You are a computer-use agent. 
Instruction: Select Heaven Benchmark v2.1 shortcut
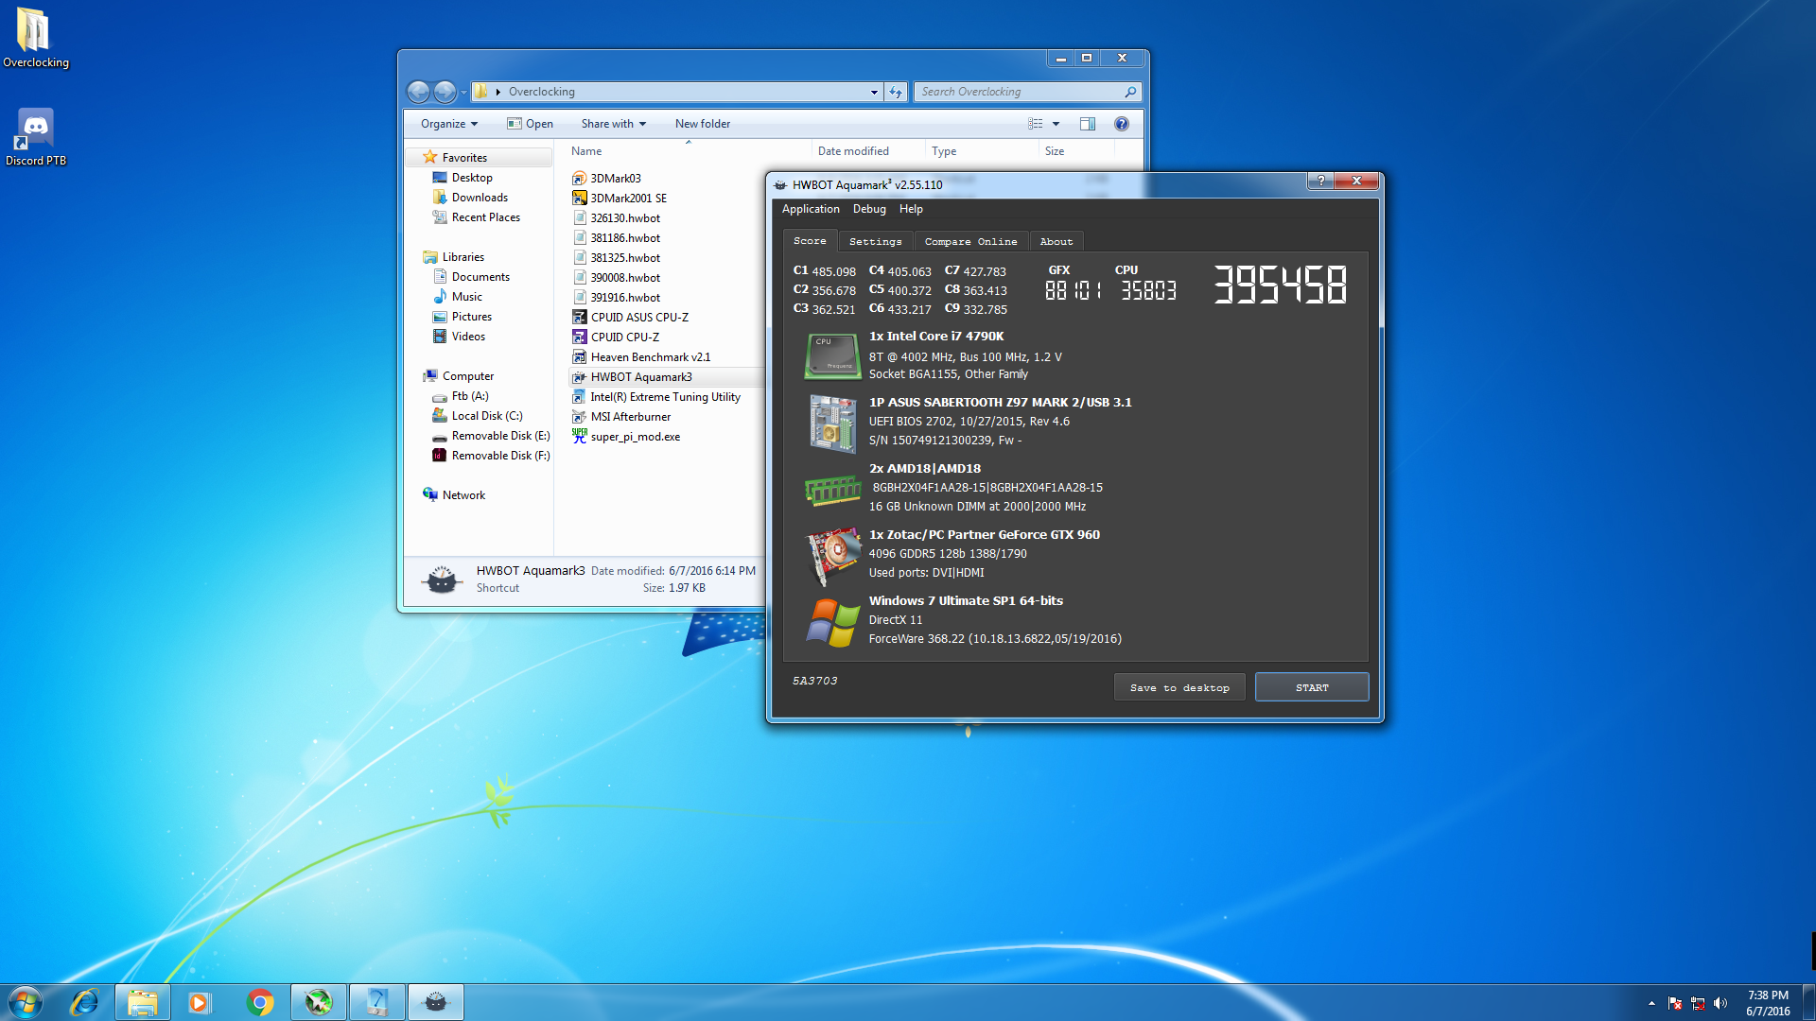point(641,356)
